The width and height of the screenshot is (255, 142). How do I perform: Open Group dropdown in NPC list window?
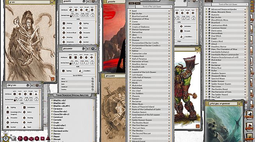pyautogui.click(x=230, y=5)
